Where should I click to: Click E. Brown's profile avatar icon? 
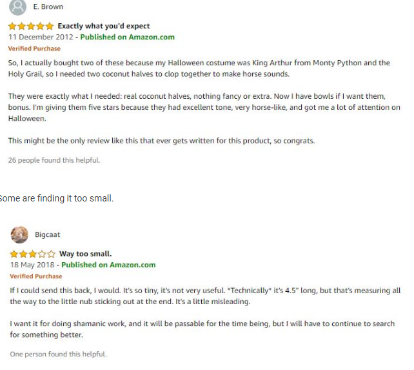coord(17,6)
